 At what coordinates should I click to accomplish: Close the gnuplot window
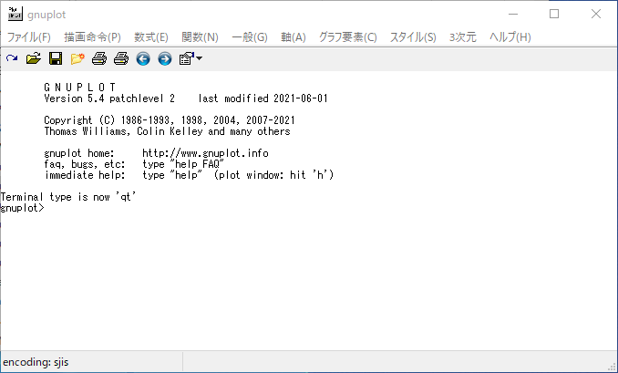[596, 15]
